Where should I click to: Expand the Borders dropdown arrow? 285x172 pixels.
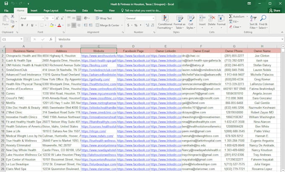click(x=45, y=25)
